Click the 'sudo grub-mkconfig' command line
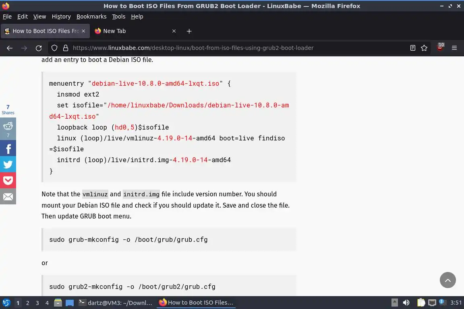This screenshot has width=464, height=309. click(x=128, y=239)
